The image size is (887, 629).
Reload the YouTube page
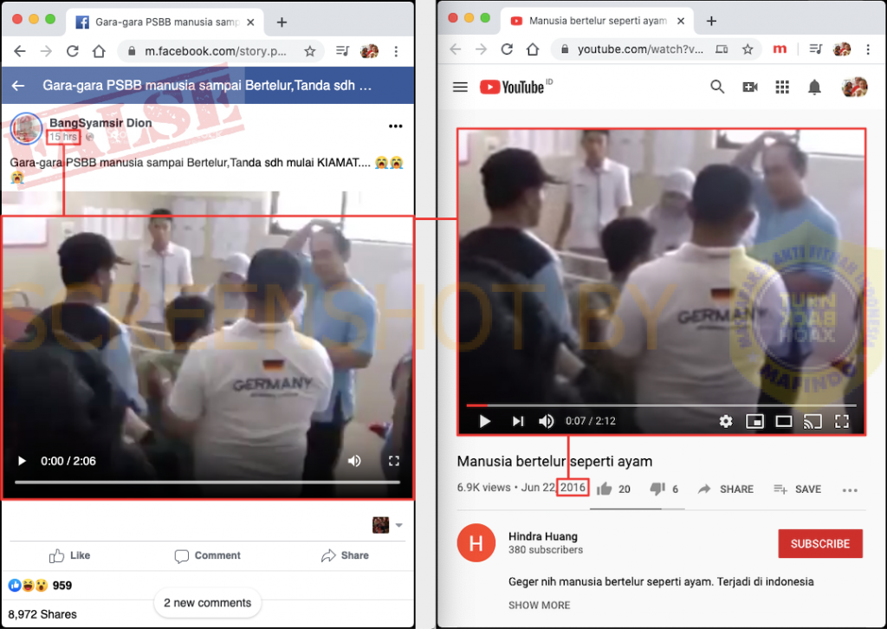tap(507, 49)
